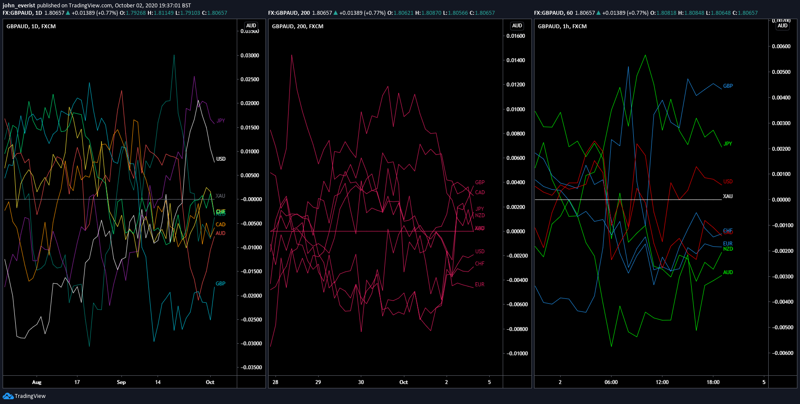800x404 pixels.
Task: Click FX:GBPAUD, 200 symbol in header
Action: pos(289,13)
